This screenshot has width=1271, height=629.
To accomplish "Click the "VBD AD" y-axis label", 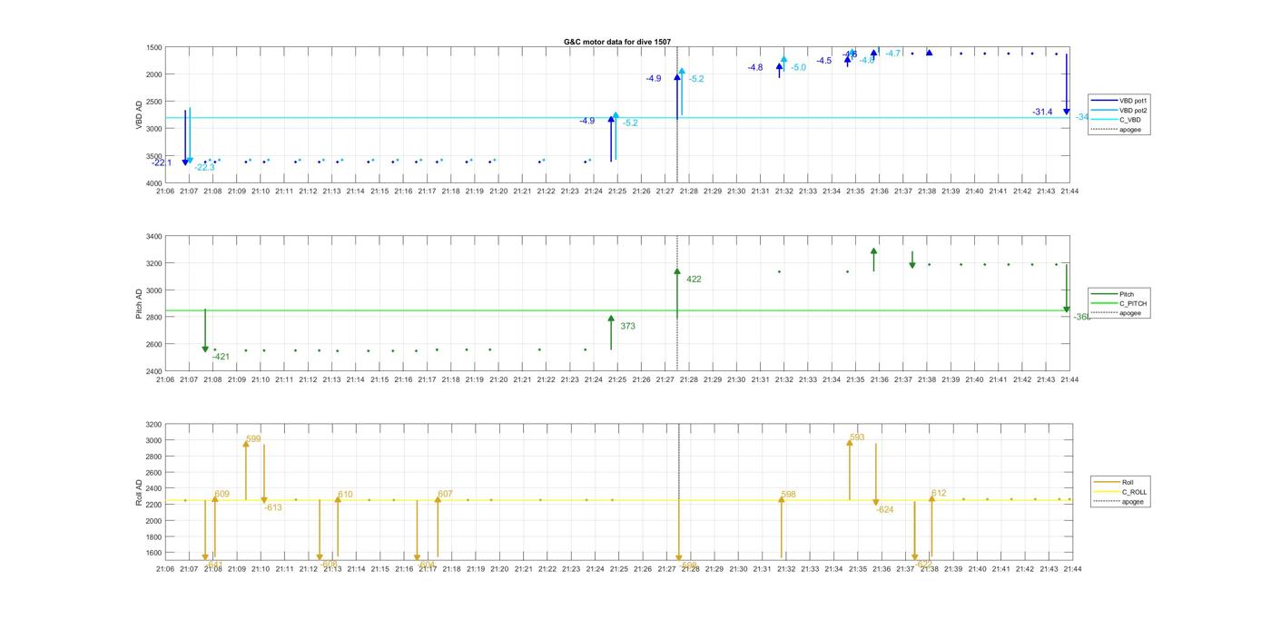I will (140, 114).
